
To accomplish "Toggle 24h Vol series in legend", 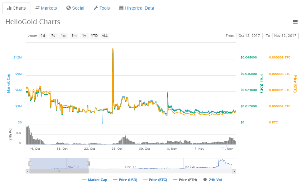I will click(x=212, y=180).
